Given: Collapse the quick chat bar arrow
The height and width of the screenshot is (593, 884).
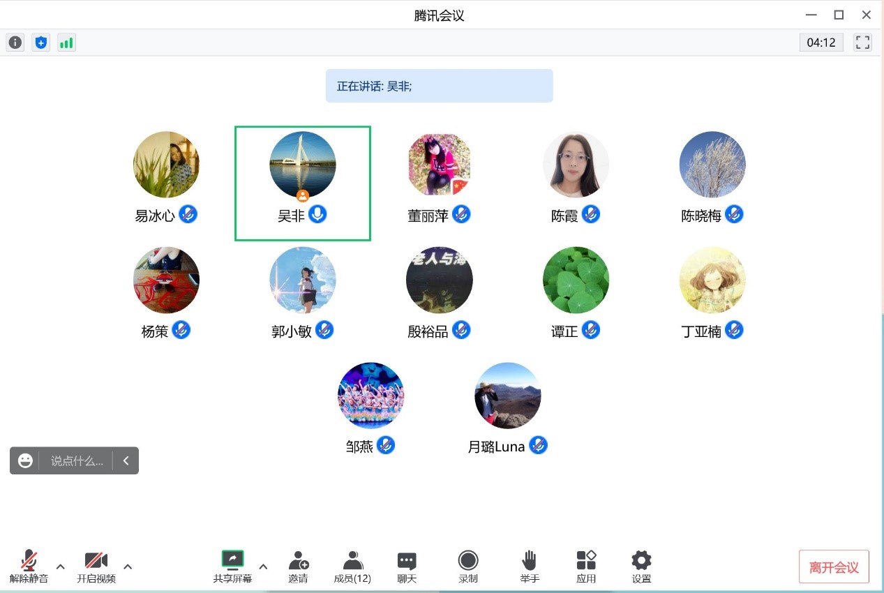Looking at the screenshot, I should click(126, 460).
